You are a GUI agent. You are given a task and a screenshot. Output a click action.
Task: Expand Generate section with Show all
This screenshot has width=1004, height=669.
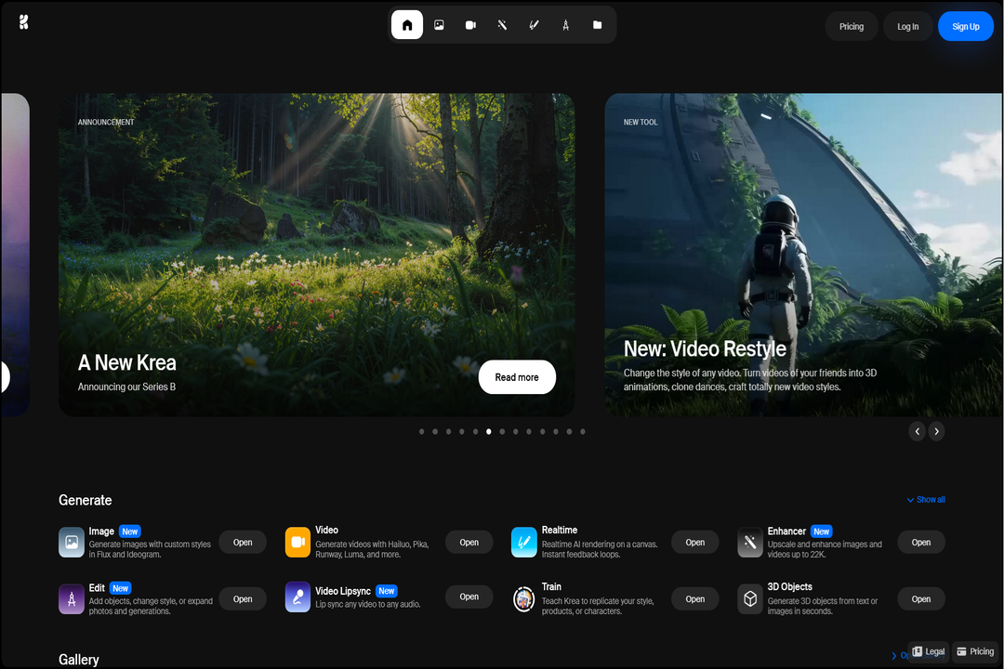926,499
